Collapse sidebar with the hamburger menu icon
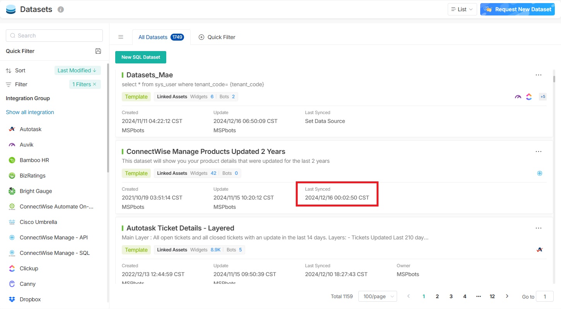 (x=121, y=37)
